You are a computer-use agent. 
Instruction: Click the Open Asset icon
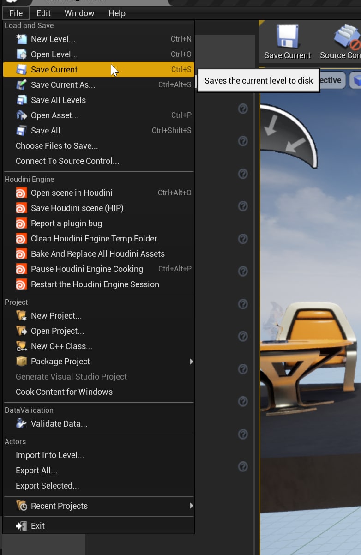point(21,115)
